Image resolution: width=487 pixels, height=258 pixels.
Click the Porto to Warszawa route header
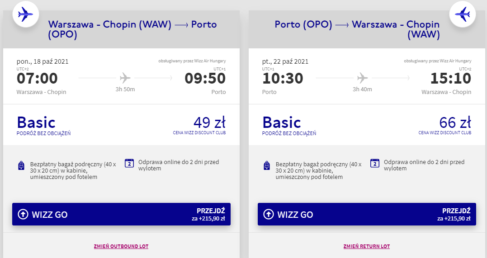click(357, 29)
